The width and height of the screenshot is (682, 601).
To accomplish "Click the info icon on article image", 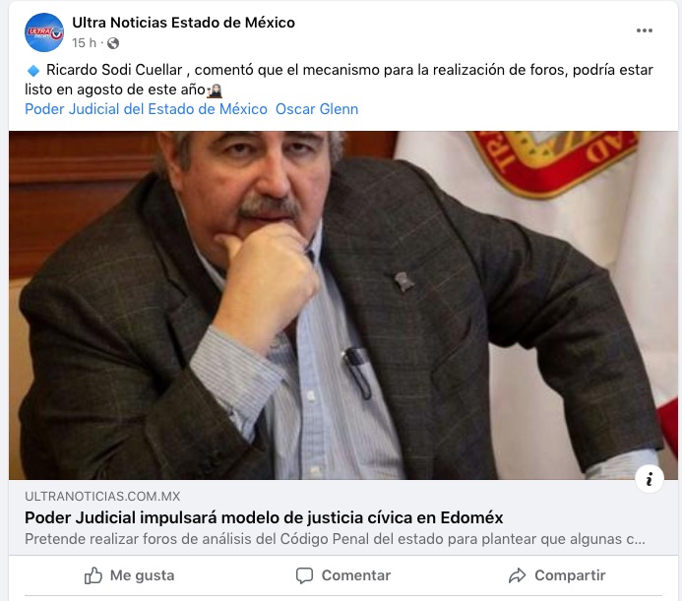I will (x=649, y=479).
